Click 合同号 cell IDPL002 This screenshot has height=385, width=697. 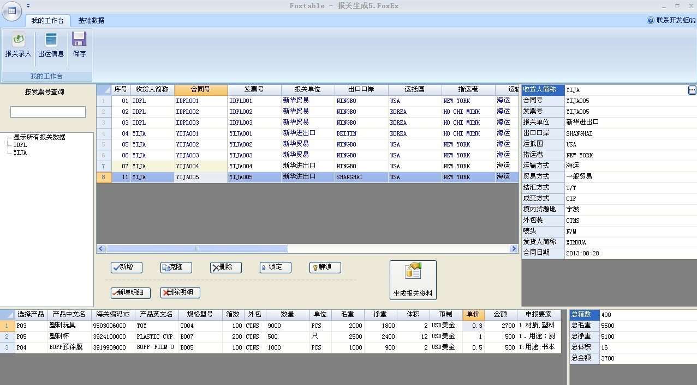(x=201, y=112)
